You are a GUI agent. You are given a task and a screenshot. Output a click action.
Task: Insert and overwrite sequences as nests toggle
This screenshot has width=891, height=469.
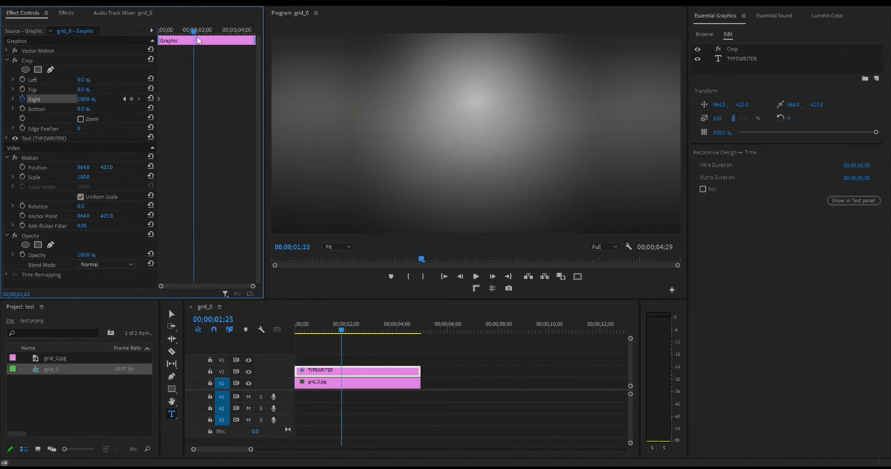[198, 329]
